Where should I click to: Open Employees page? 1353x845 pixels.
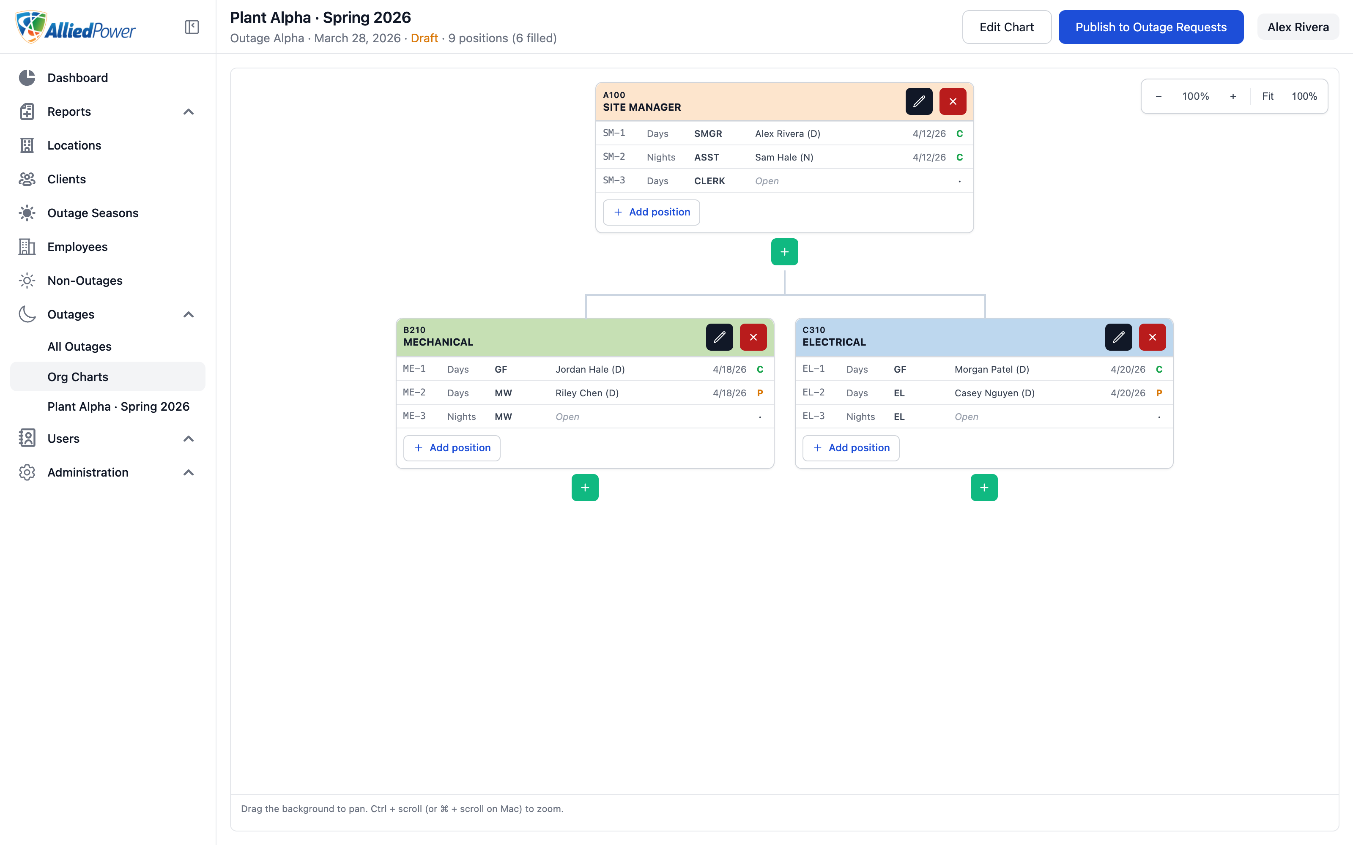108,247
